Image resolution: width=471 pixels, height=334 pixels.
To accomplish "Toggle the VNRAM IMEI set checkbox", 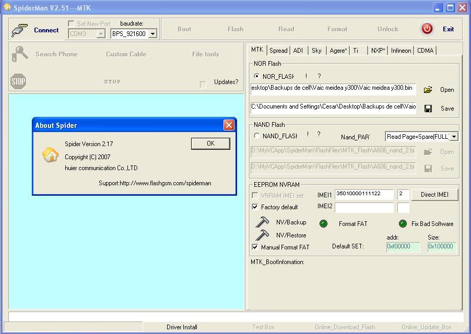I will pos(255,195).
